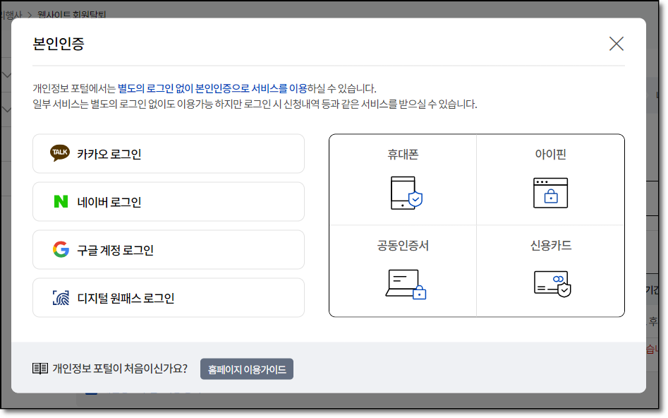Click the KakaoTalk speech bubble icon
Screen dimensions: 668x418
pos(61,153)
